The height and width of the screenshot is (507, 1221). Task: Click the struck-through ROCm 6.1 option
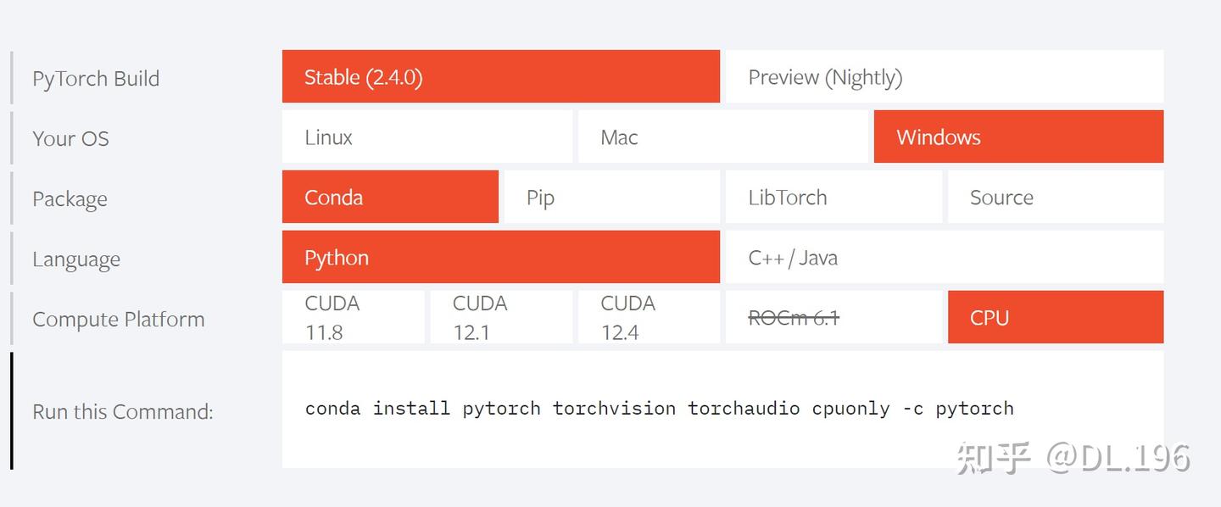click(x=833, y=318)
